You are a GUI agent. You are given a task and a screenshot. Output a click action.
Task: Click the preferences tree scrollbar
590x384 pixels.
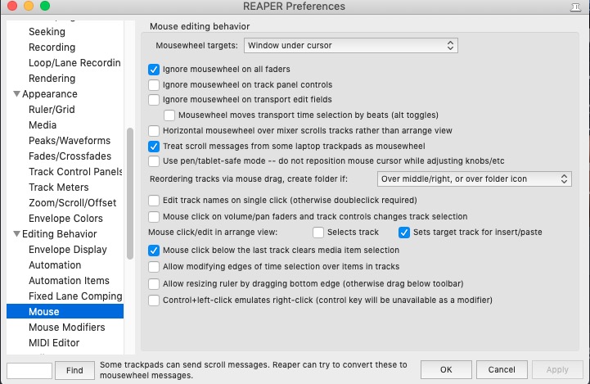click(130, 194)
